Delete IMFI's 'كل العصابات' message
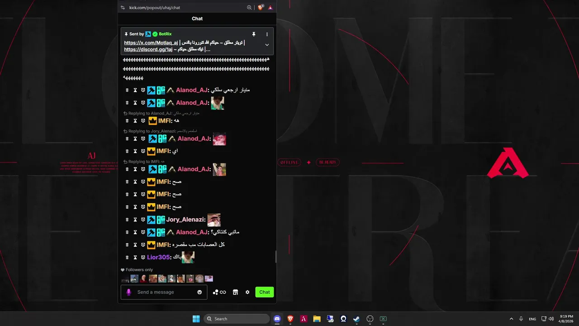 [x=127, y=245]
